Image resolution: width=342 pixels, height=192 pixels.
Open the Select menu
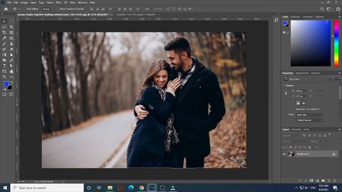50,3
